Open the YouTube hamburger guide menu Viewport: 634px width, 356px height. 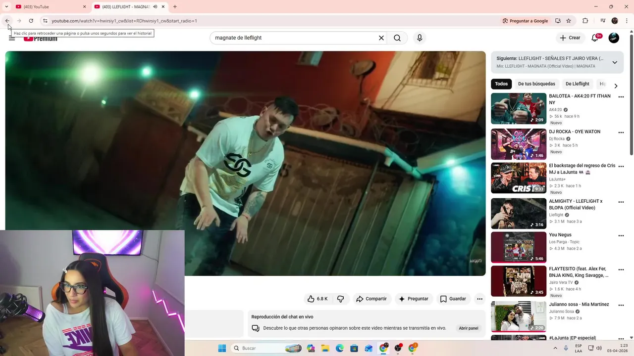(x=12, y=38)
